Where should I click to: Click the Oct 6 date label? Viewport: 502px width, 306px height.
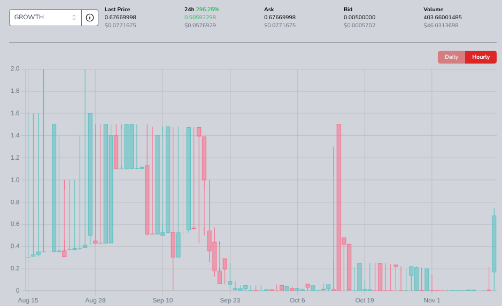[x=297, y=300]
